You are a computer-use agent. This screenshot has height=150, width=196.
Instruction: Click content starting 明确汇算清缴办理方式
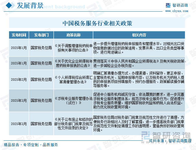pos(139,80)
